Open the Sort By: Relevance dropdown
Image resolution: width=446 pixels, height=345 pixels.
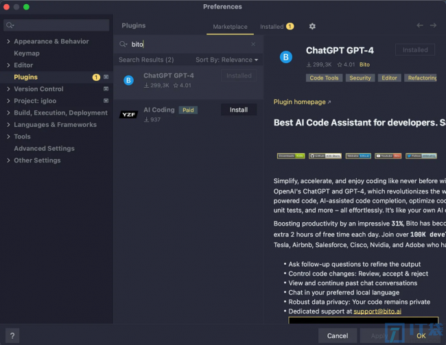click(226, 60)
